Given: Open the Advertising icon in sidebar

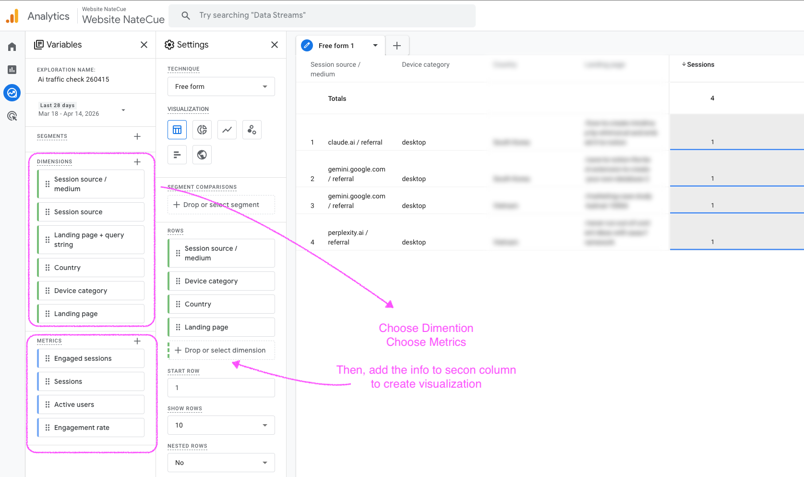Looking at the screenshot, I should (x=12, y=116).
